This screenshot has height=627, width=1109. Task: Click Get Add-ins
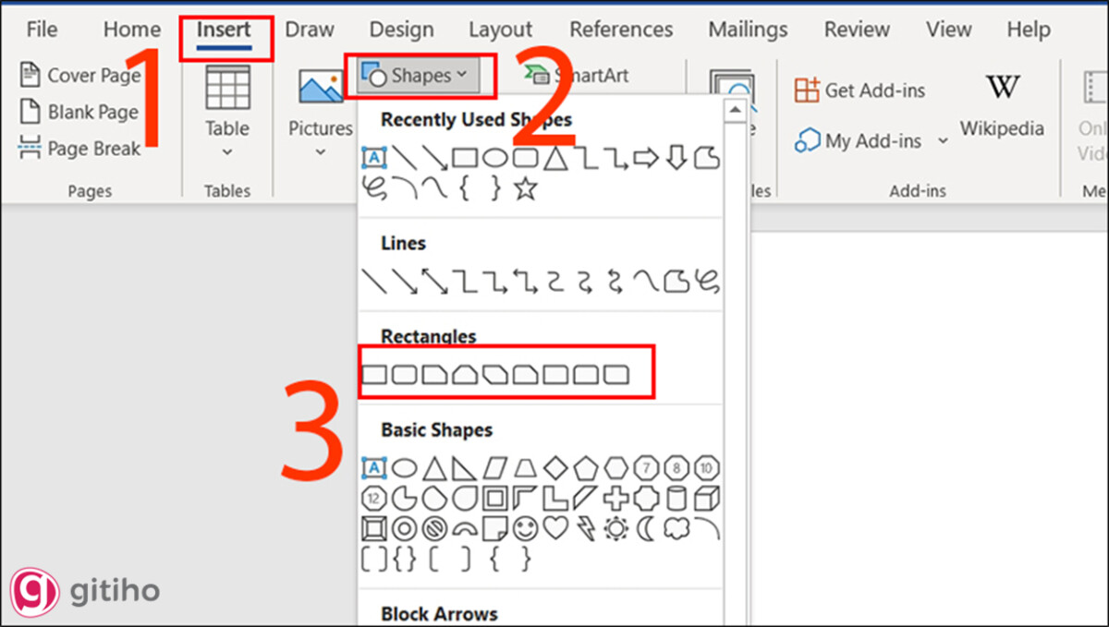pos(860,90)
